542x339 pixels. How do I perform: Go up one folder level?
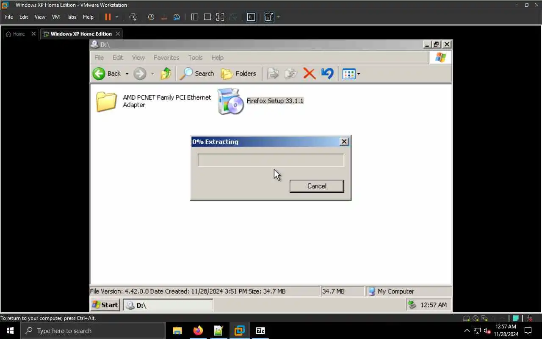(x=166, y=74)
